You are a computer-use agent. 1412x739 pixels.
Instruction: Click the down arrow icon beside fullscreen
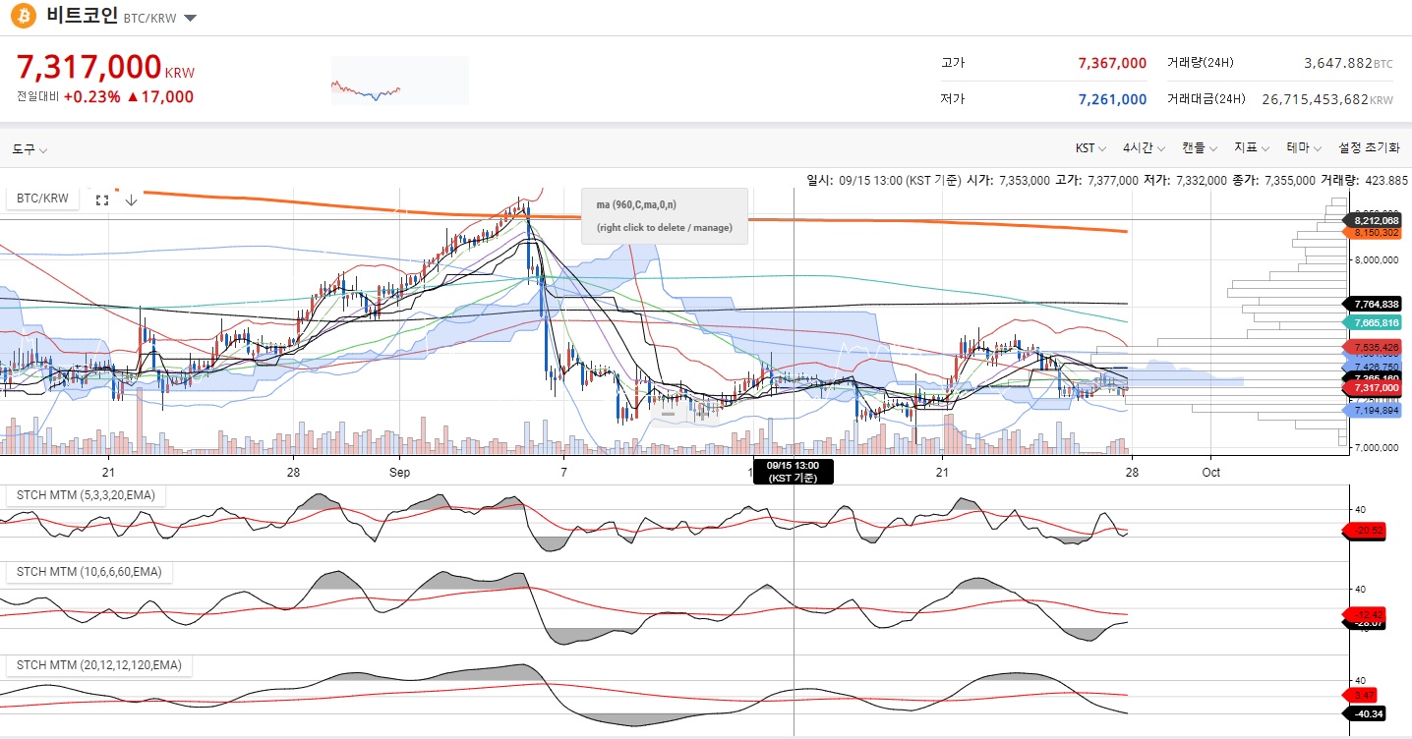click(x=131, y=199)
